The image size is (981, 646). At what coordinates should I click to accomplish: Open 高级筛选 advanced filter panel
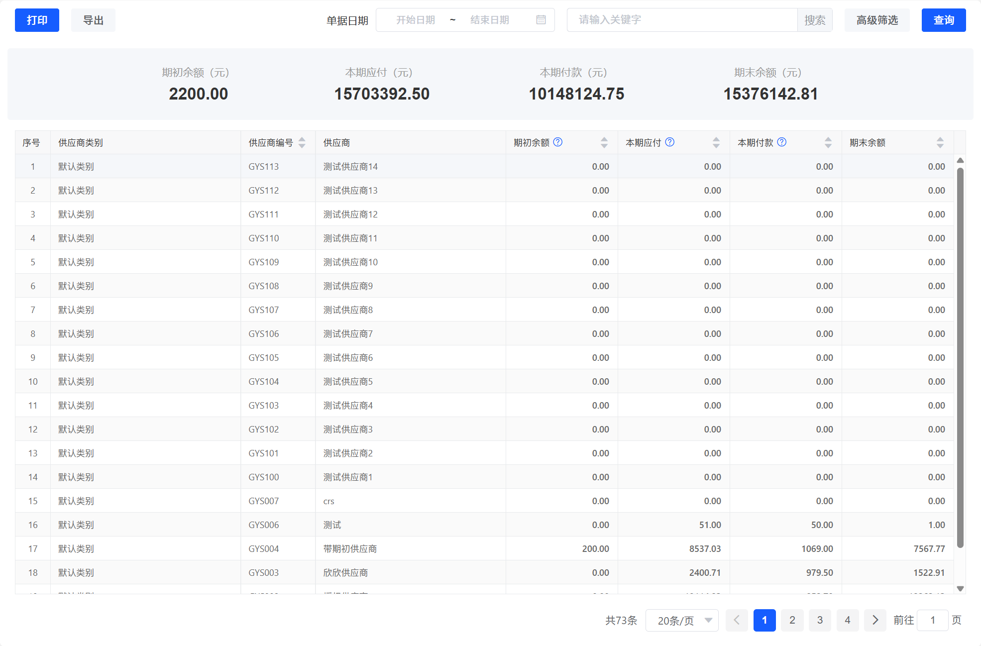[x=877, y=20]
